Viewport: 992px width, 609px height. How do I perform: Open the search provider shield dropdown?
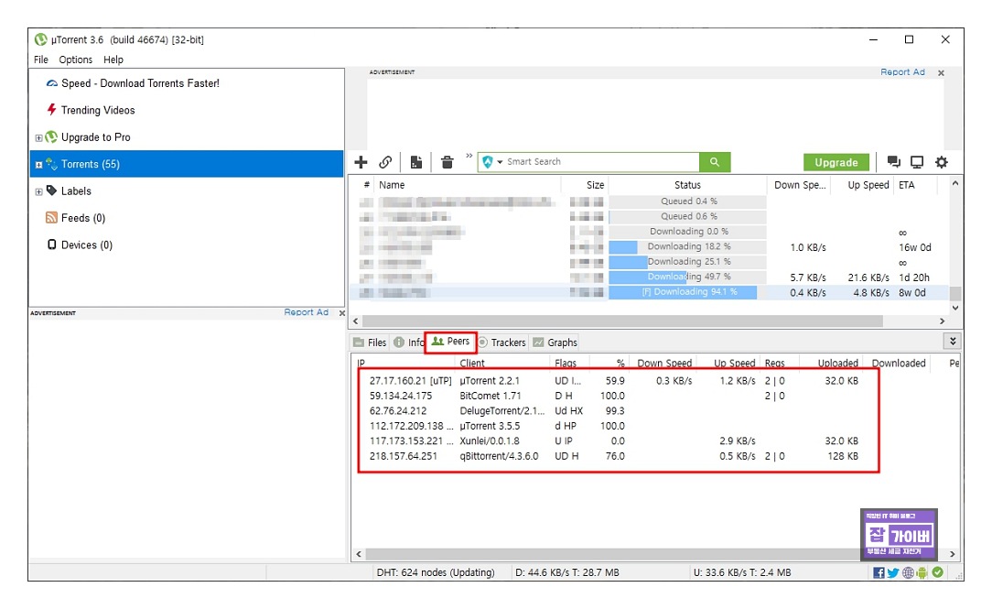[x=491, y=162]
